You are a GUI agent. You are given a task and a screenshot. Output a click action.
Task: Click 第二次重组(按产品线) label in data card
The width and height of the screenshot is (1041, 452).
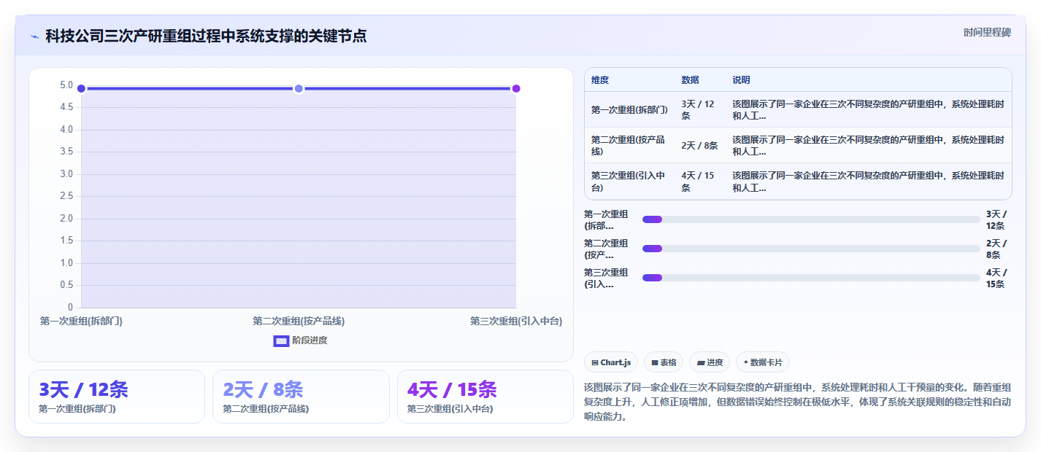pos(266,409)
